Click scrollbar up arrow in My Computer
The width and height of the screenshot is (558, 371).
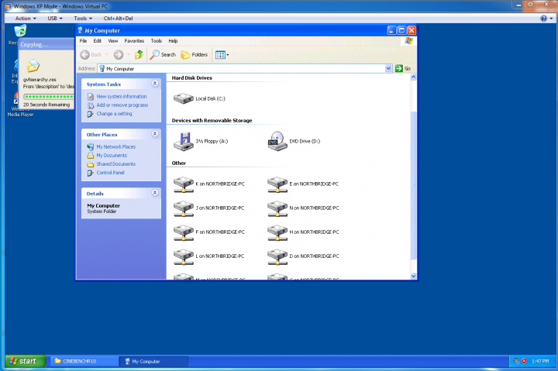[x=413, y=77]
